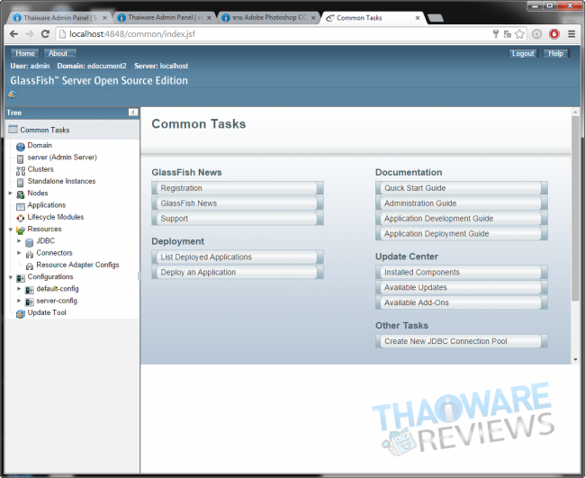Screen dimensions: 585x478
Task: Click Deploy an Application
Action: (238, 273)
